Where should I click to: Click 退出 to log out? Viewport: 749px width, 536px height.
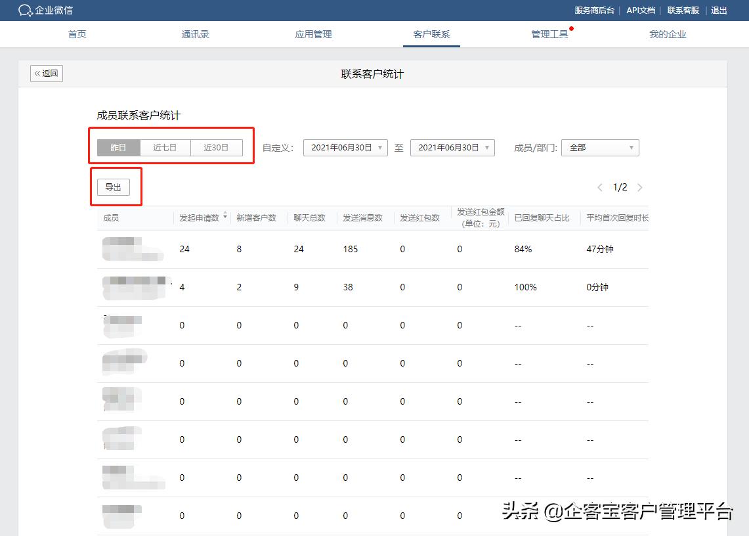(718, 11)
